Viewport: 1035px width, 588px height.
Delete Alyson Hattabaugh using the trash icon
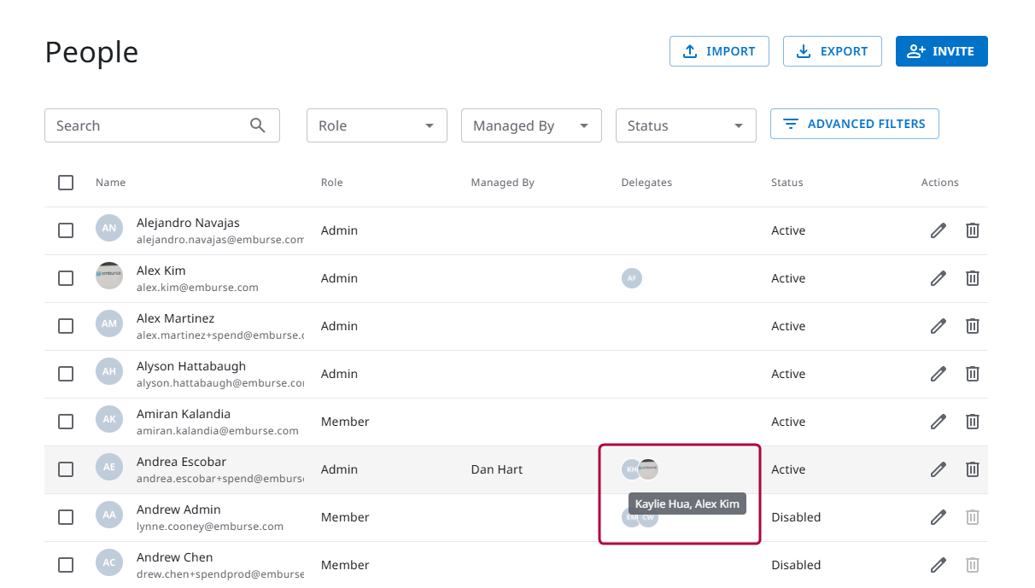pos(973,373)
